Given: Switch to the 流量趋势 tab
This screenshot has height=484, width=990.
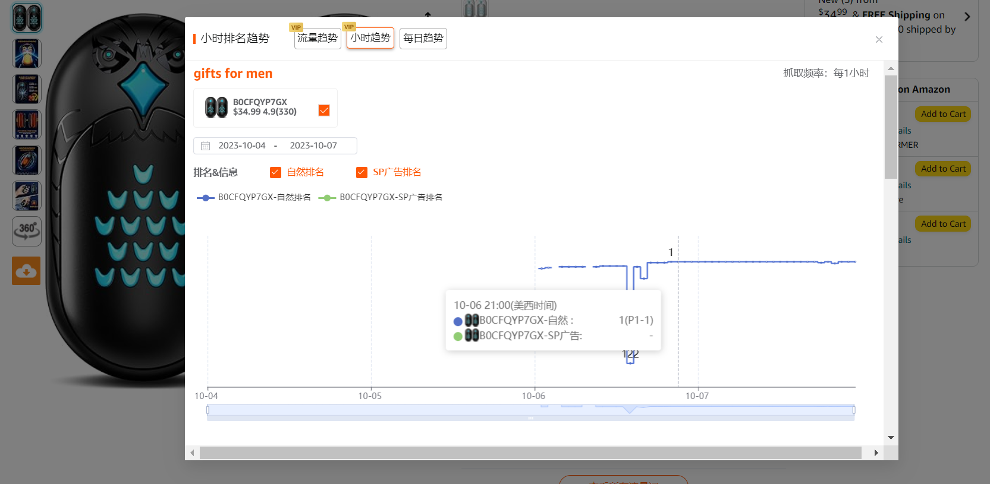Looking at the screenshot, I should click(318, 39).
